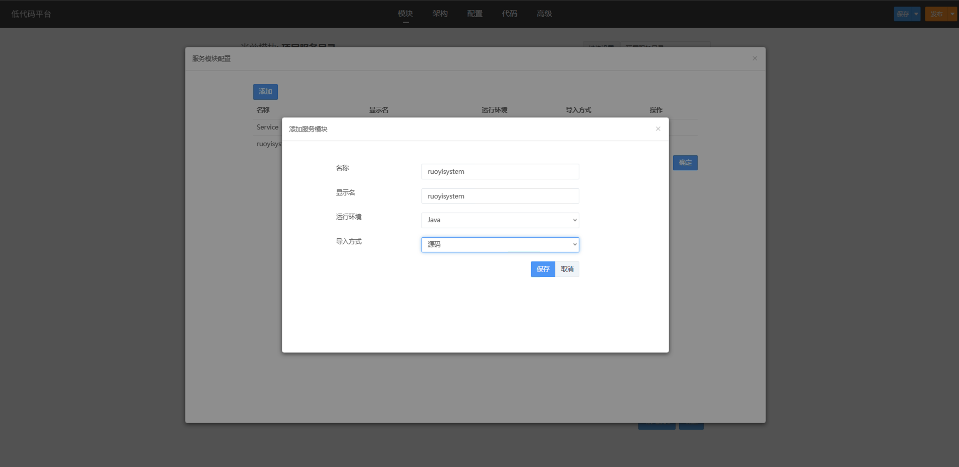This screenshot has height=467, width=959.
Task: Click the orange 发布 button
Action: [x=936, y=14]
